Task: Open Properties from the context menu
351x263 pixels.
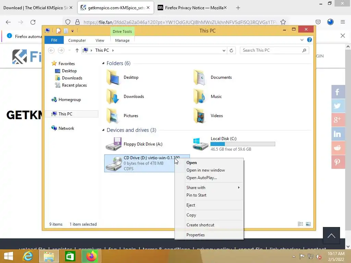Action: 195,235
